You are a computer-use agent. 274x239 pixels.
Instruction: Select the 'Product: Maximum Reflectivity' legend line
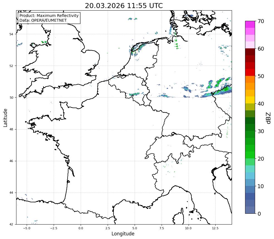tap(49, 16)
